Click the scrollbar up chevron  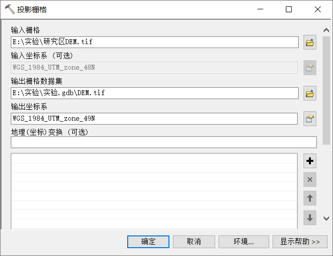pos(326,30)
